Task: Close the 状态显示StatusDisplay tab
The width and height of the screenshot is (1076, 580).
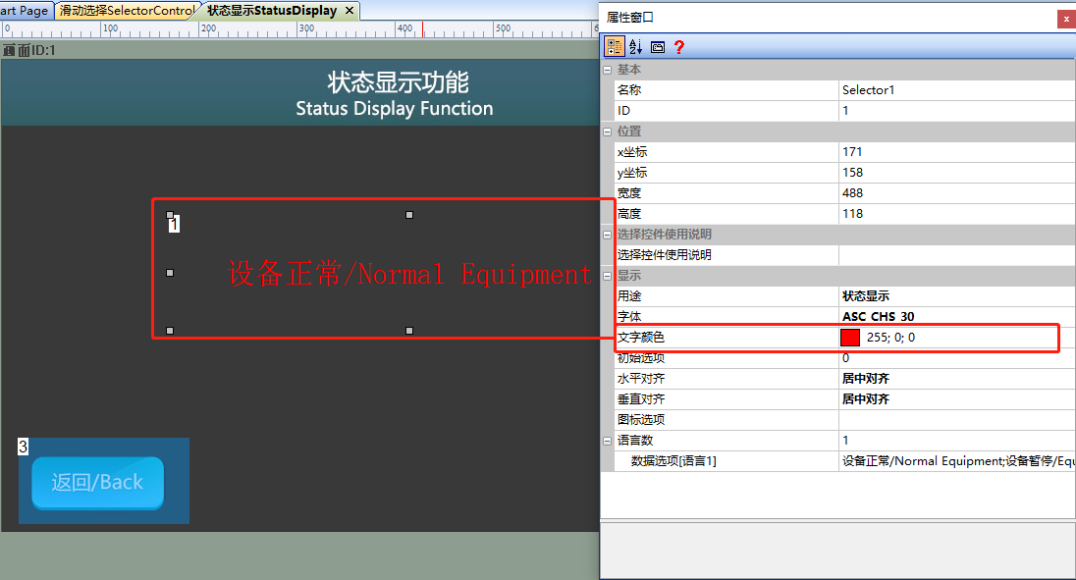Action: point(350,10)
